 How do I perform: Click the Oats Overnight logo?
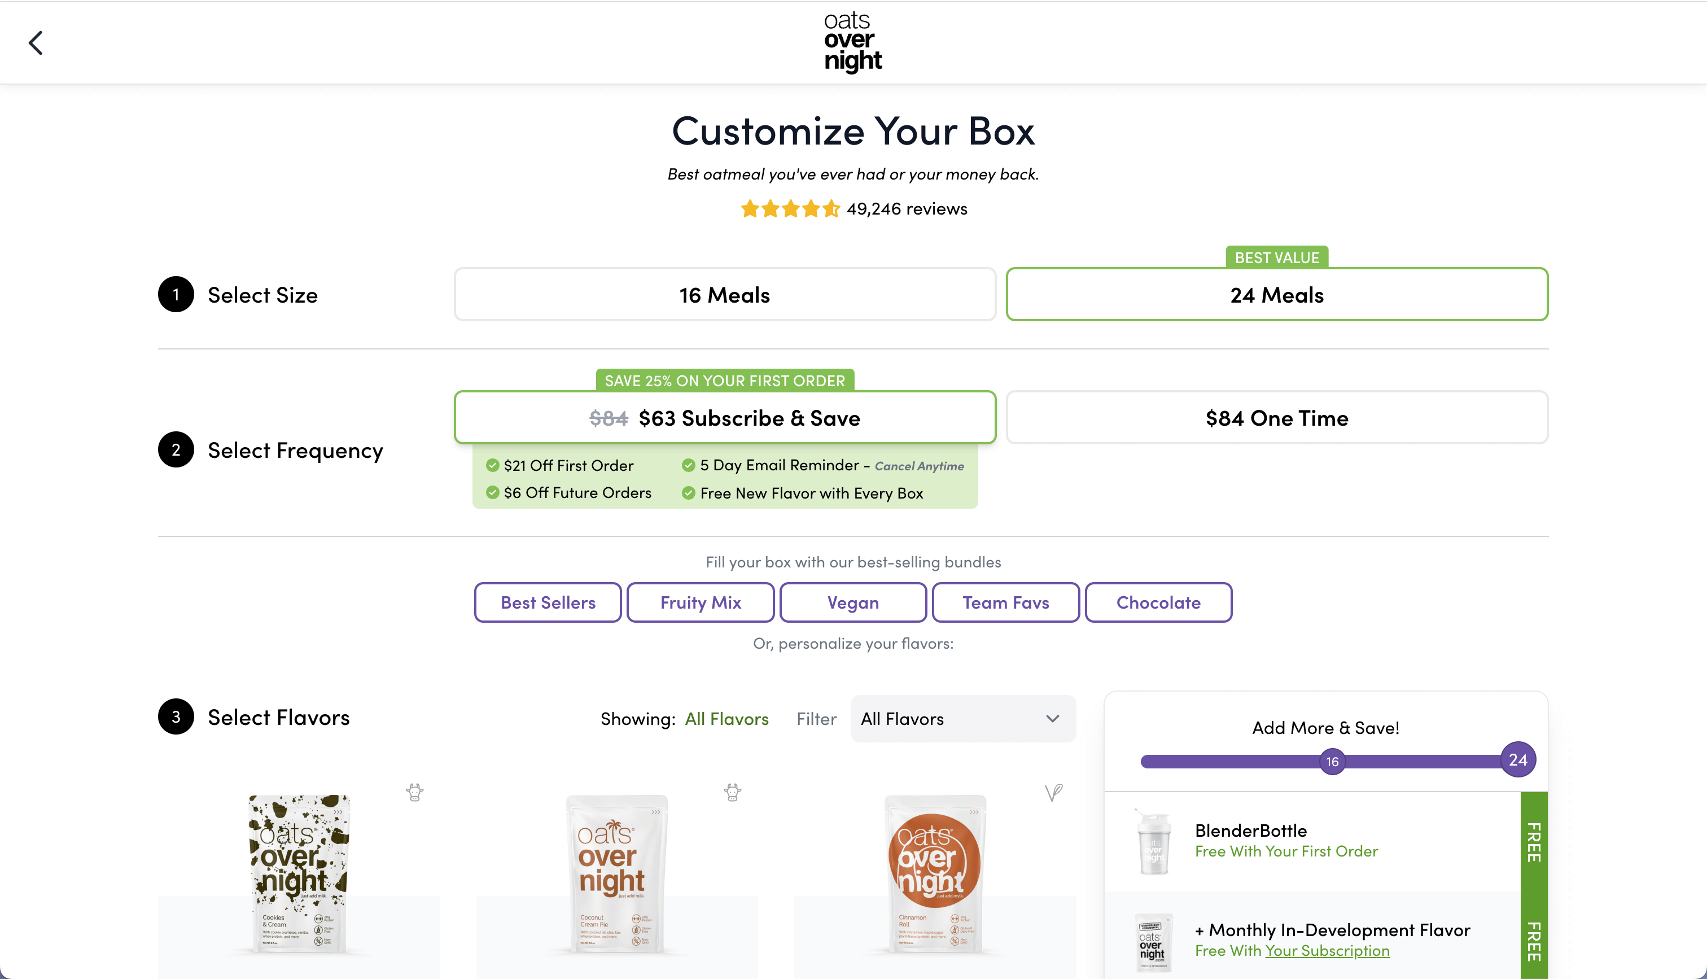(853, 42)
